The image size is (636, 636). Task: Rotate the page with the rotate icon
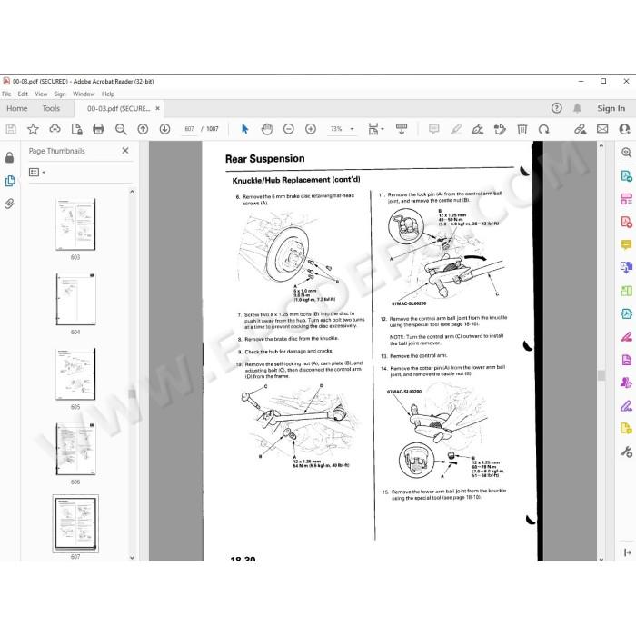pyautogui.click(x=543, y=129)
